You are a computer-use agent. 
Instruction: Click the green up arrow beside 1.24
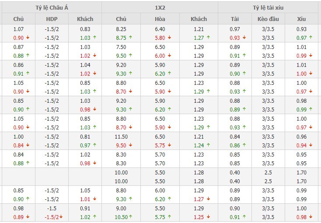point(208,145)
